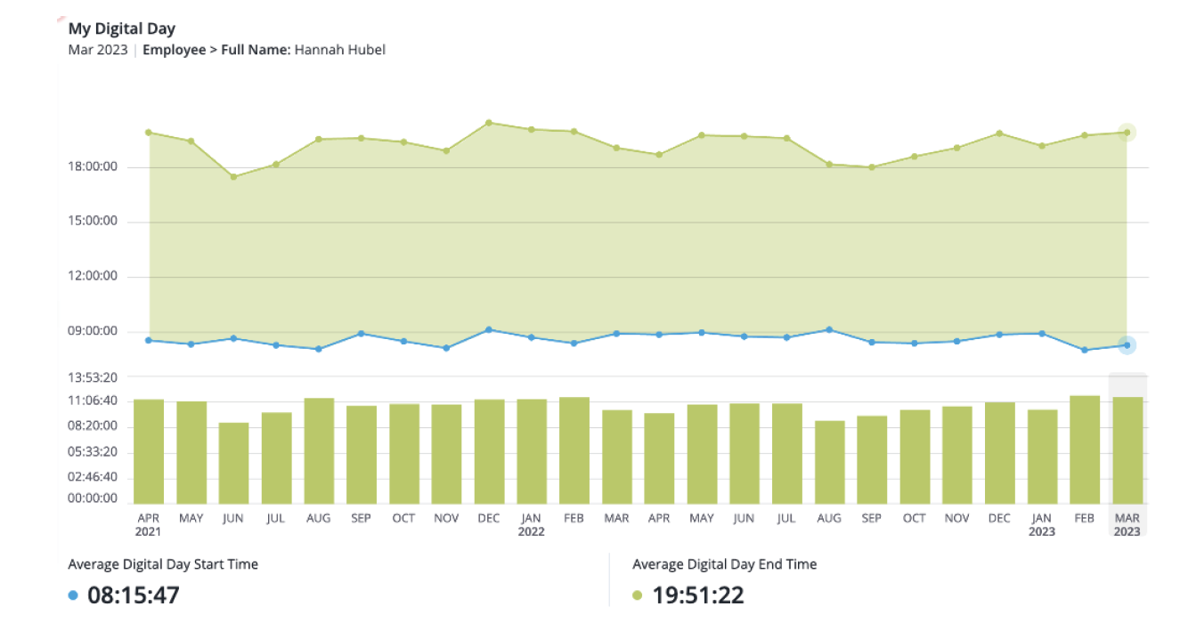Select the JAN 2022 axis label
The height and width of the screenshot is (623, 1180).
click(531, 524)
